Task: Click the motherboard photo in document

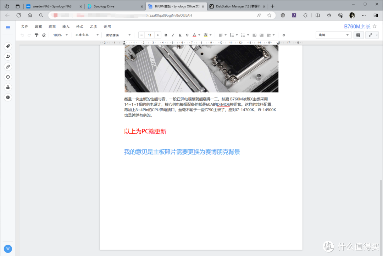Action: click(201, 68)
